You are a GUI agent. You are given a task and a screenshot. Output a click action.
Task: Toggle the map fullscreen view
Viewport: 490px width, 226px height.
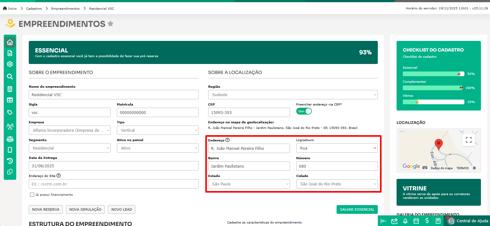click(x=469, y=140)
